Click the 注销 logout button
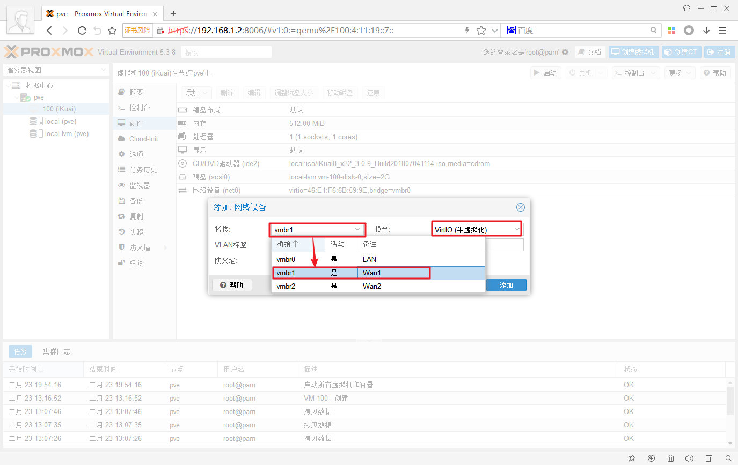 pyautogui.click(x=719, y=52)
